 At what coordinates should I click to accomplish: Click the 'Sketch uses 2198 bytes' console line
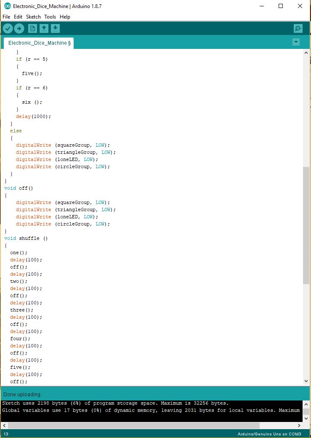point(115,403)
